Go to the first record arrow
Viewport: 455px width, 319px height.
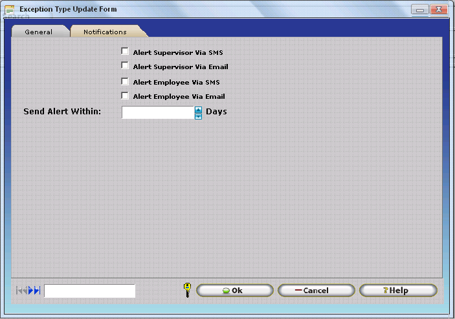[x=19, y=291]
